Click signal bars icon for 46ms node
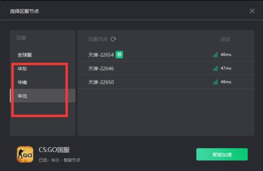The height and width of the screenshot is (171, 263). pos(215,55)
